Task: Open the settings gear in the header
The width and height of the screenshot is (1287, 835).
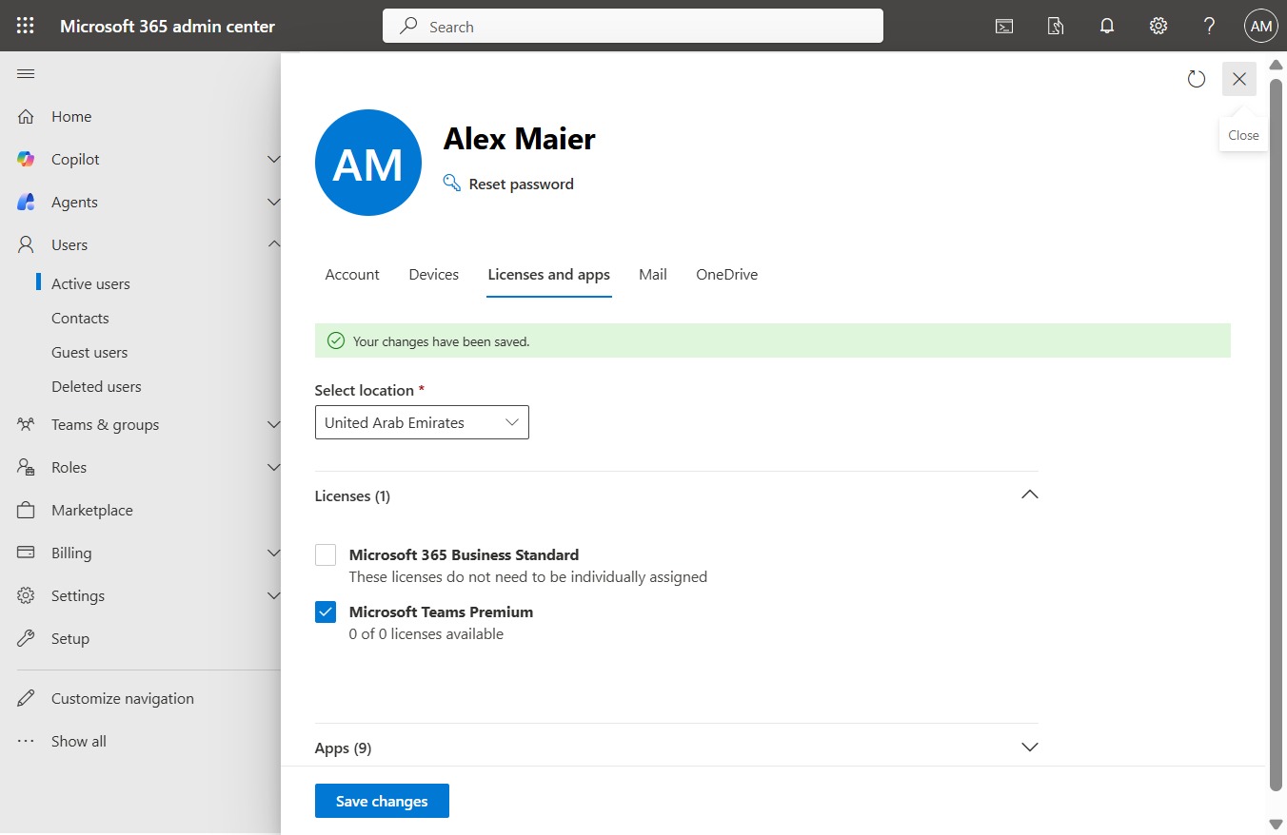Action: click(1158, 26)
